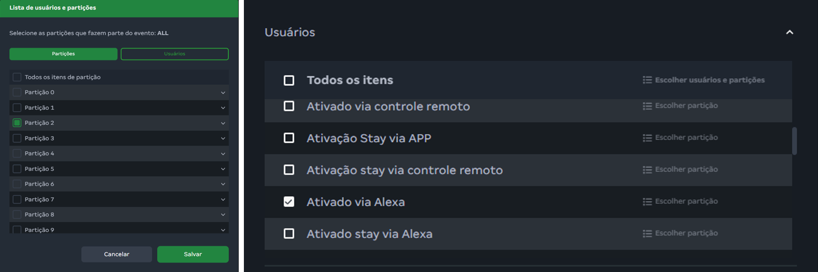The image size is (818, 272).
Task: Select the Partições tab
Action: tap(63, 54)
